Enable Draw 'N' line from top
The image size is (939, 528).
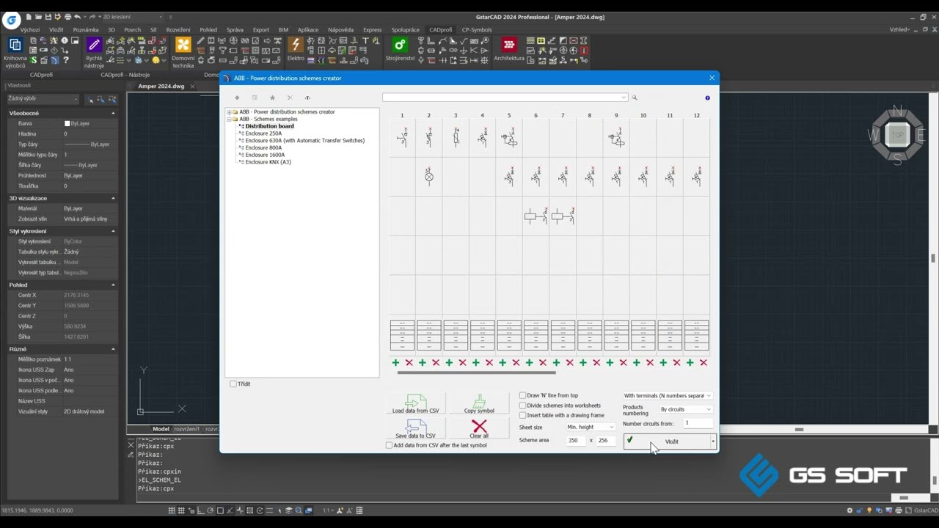click(523, 395)
